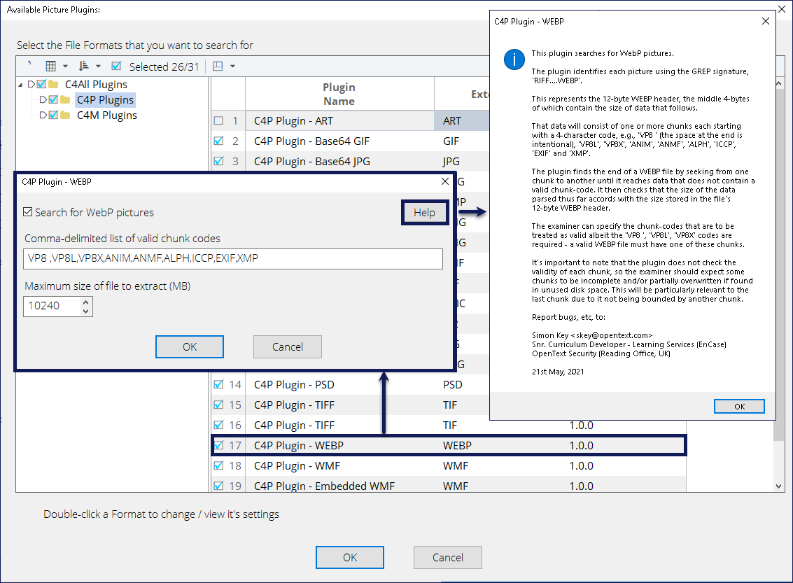Viewport: 793px width, 583px height.
Task: Click the Plugin Name column header
Action: point(339,94)
